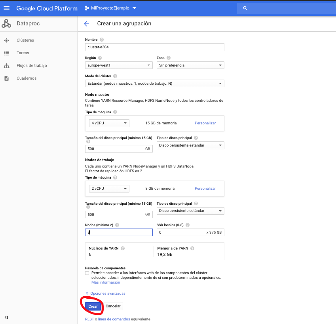Focus the worker disk size field 500
This screenshot has height=324, width=336.
[119, 214]
